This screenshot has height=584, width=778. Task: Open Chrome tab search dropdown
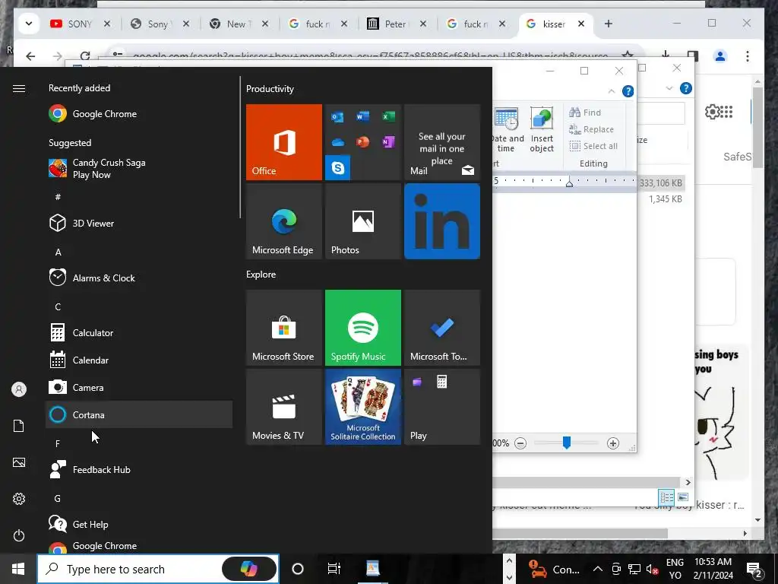click(29, 24)
